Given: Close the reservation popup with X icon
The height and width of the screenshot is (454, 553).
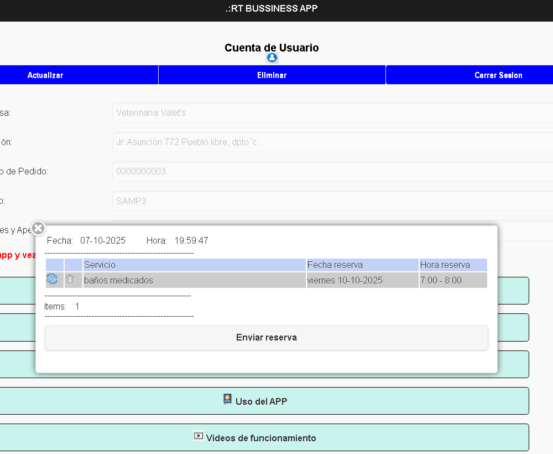Looking at the screenshot, I should [38, 228].
